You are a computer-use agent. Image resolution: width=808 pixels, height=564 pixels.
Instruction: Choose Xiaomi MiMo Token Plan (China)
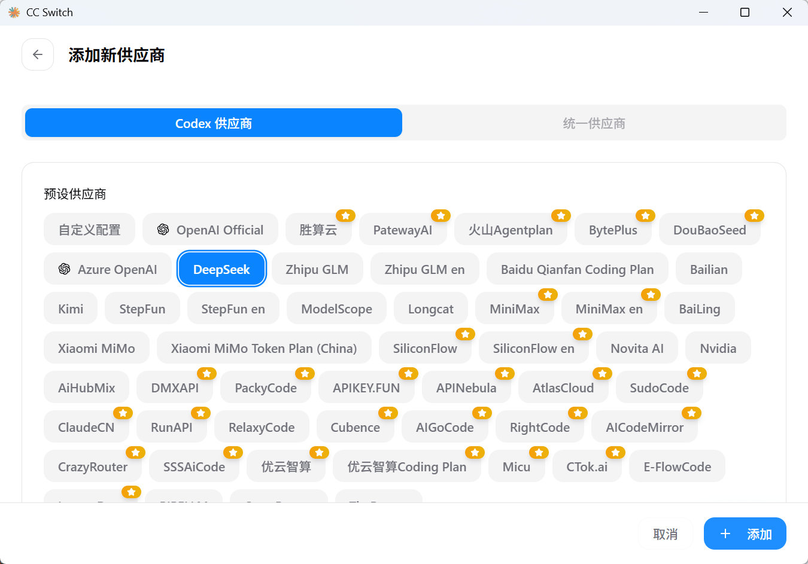point(264,348)
